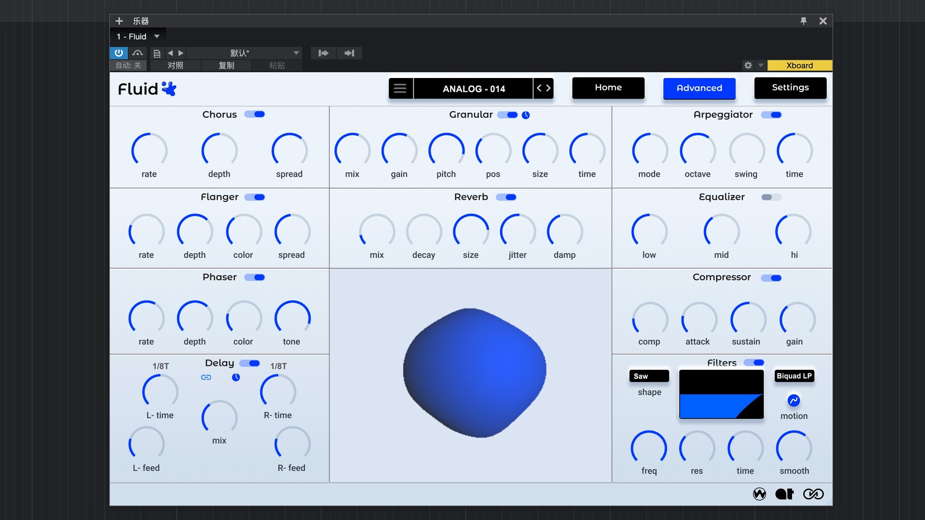Toggle the Chorus effect switch
Screen dimensions: 925x520
click(254, 114)
